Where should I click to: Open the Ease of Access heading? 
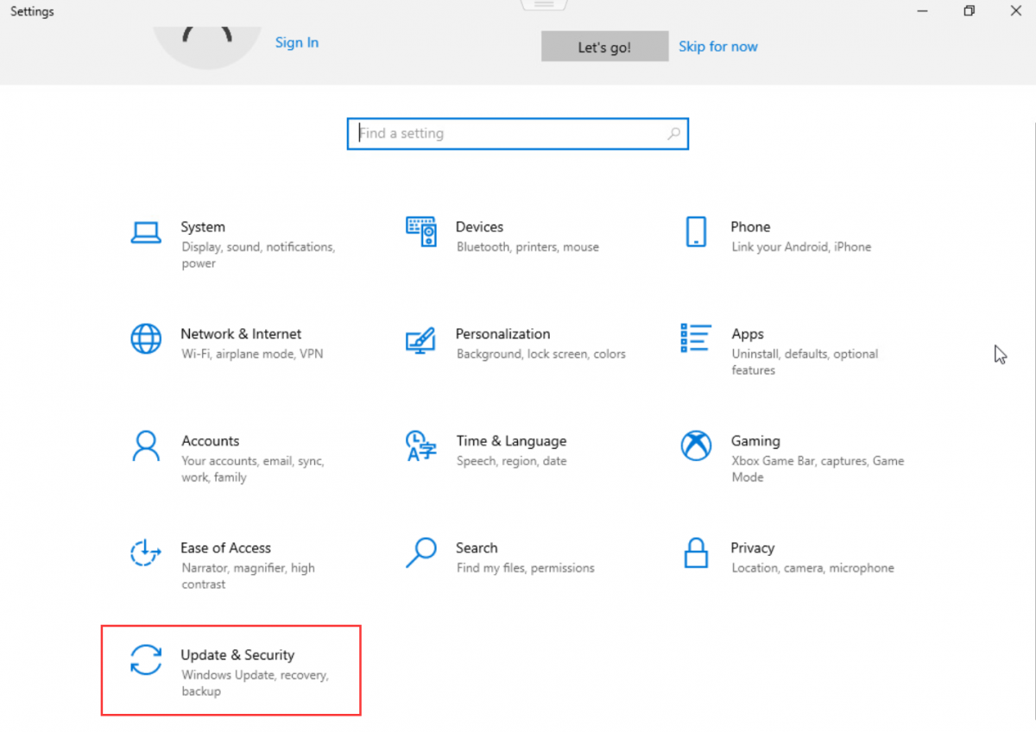(x=225, y=548)
